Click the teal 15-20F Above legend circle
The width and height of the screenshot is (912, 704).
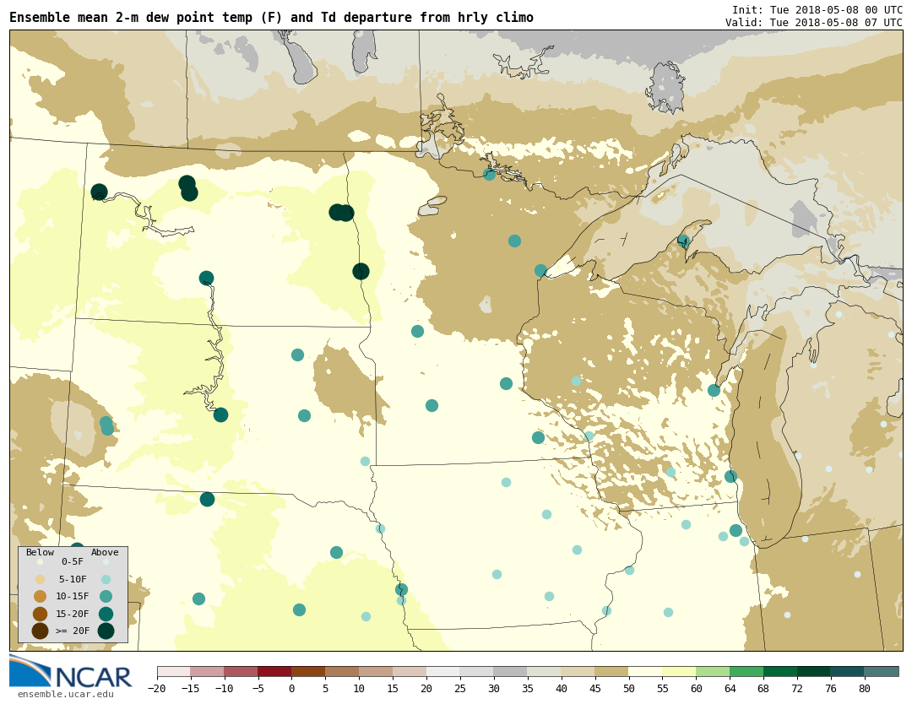pyautogui.click(x=106, y=614)
